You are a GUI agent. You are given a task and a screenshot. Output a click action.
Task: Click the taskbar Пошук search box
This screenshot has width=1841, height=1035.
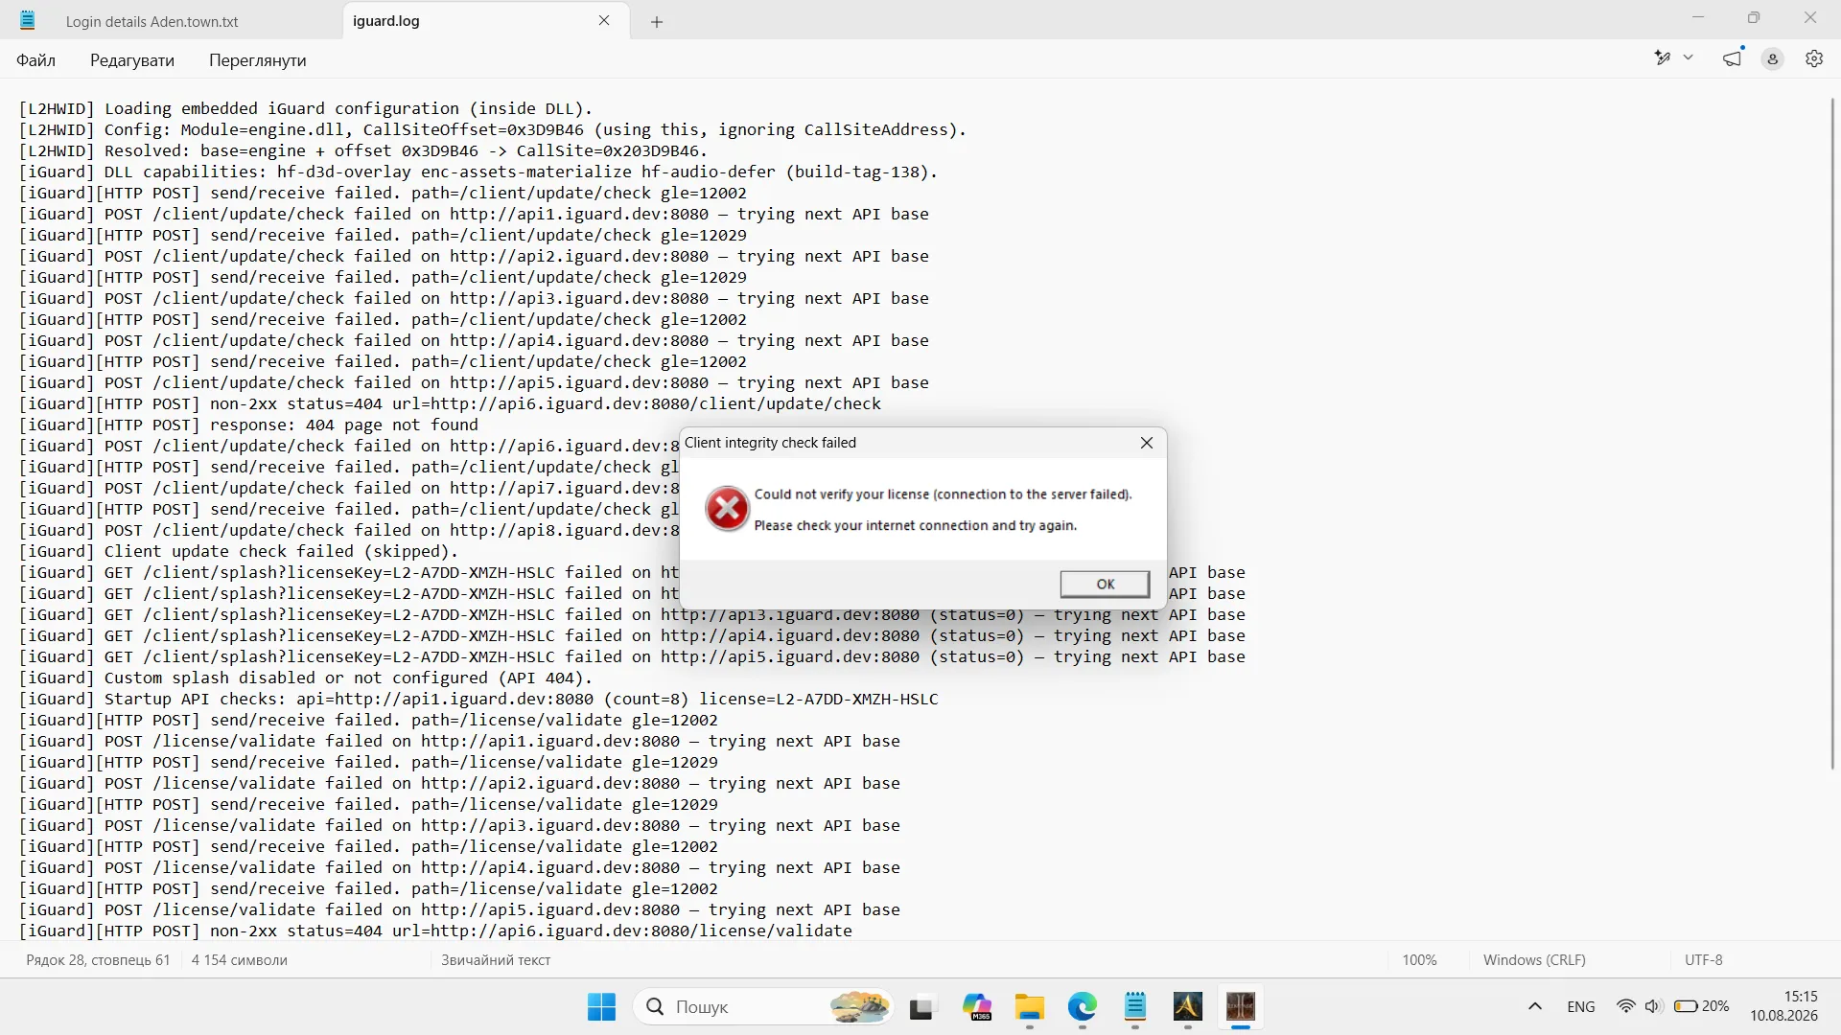(763, 1007)
